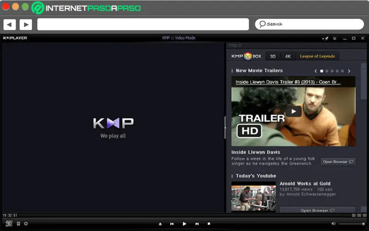This screenshot has width=369, height=231.
Task: Open the playlist editor icon
Action: (x=18, y=224)
